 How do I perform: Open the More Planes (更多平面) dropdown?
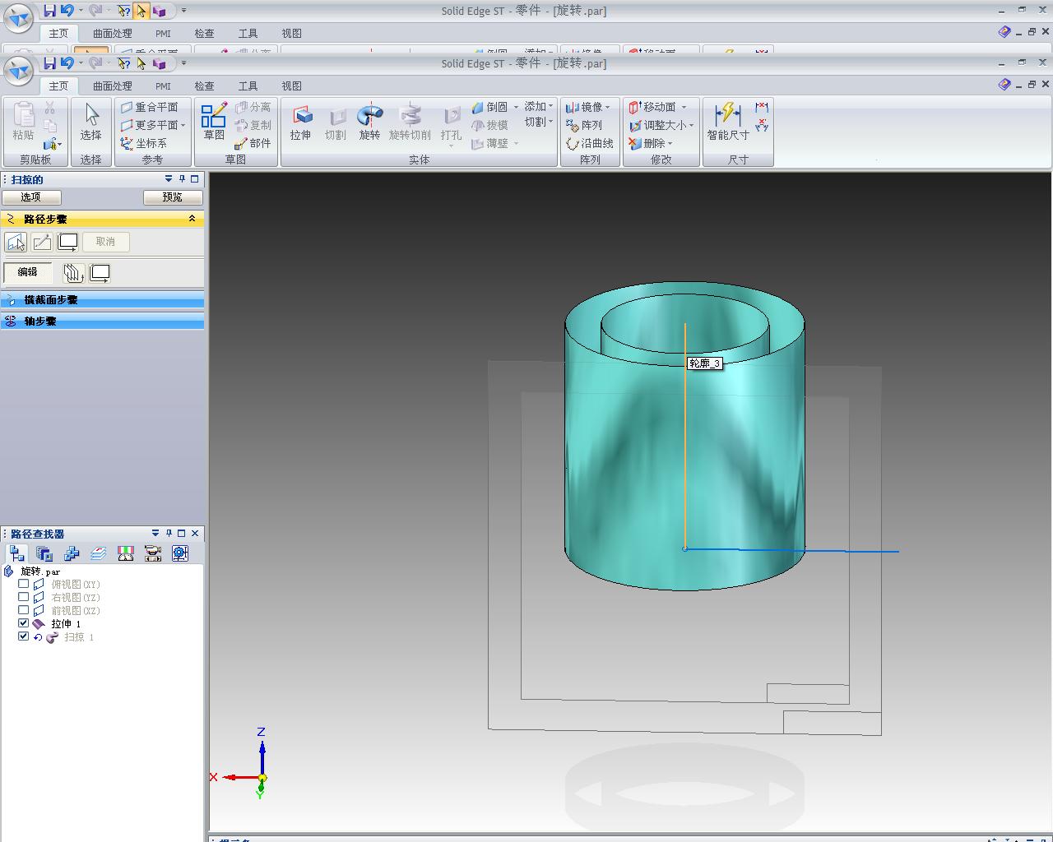coord(183,126)
